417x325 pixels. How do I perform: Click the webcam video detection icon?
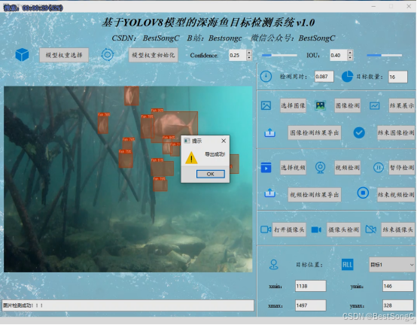[320, 168]
